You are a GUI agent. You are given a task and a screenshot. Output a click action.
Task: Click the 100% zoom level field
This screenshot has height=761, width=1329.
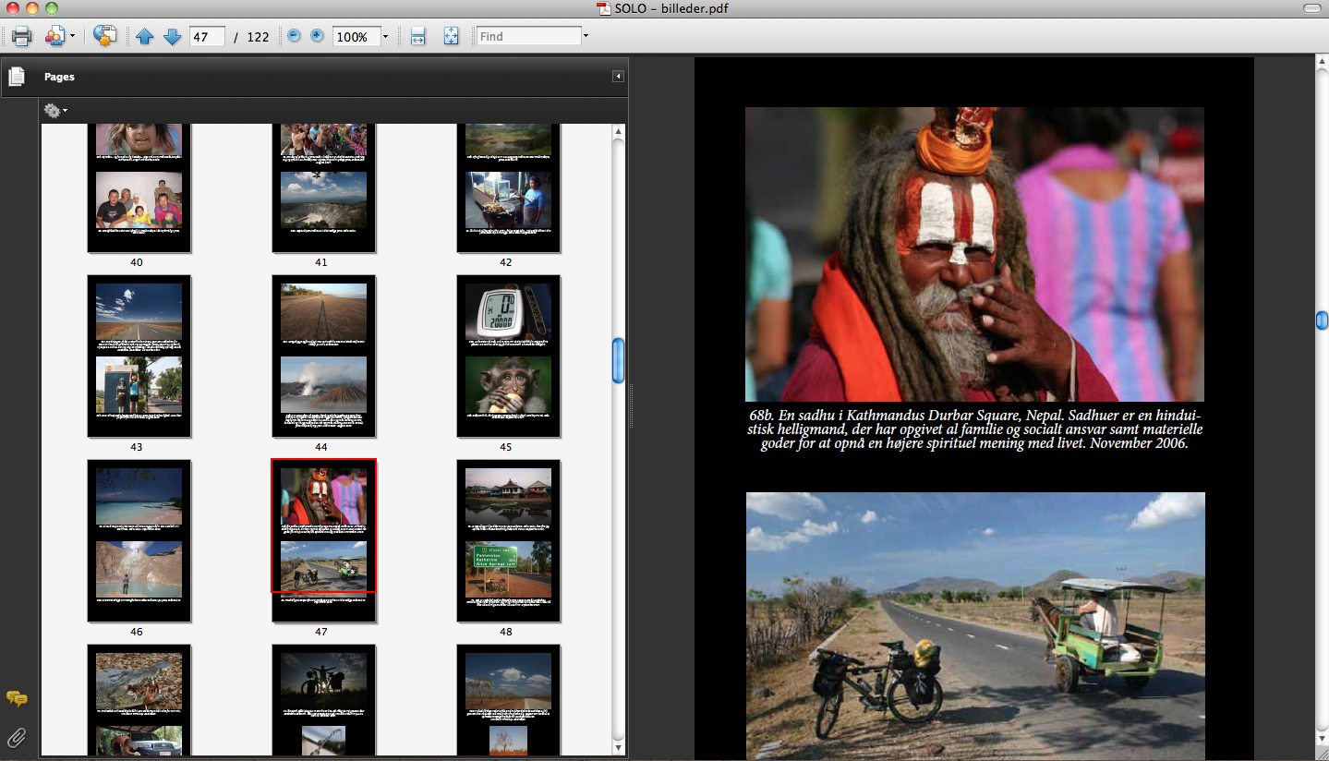click(355, 37)
